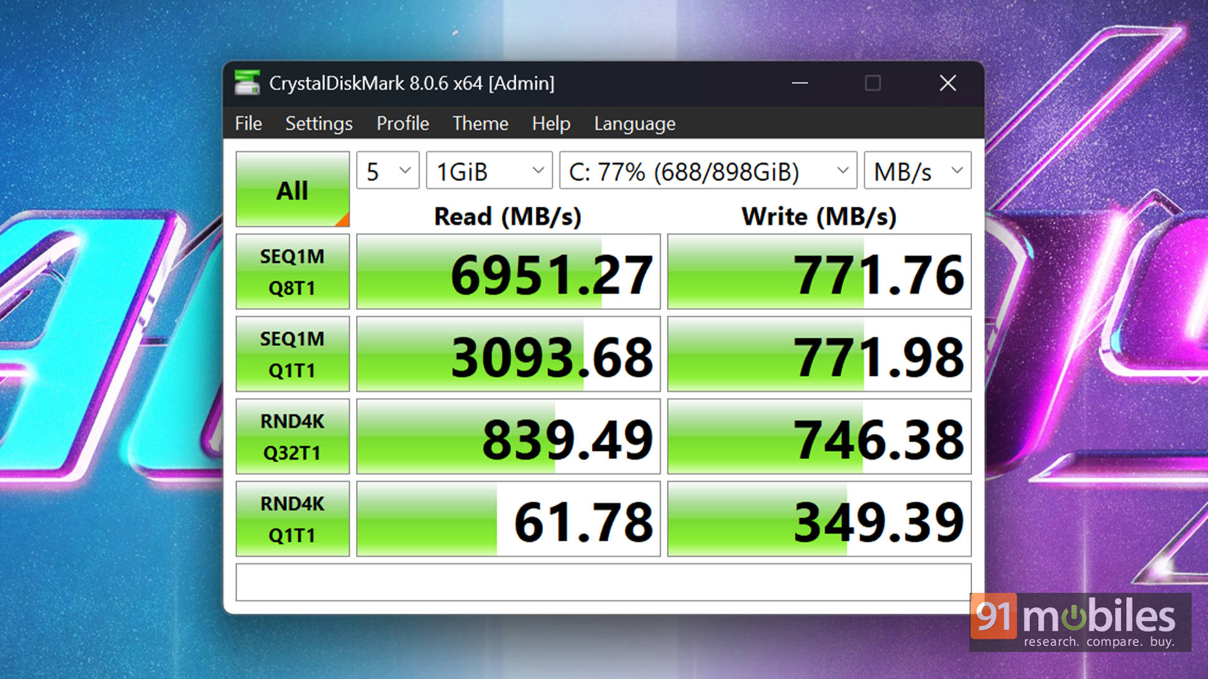The height and width of the screenshot is (679, 1208).
Task: Open the Profile menu
Action: tap(403, 123)
